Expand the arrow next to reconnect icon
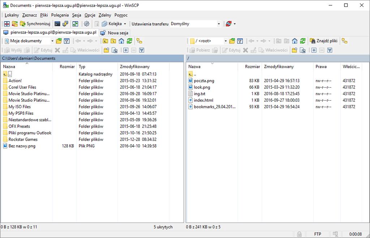 click(x=235, y=24)
